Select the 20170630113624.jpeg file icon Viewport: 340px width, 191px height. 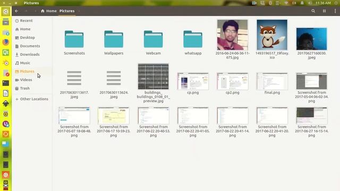pyautogui.click(x=114, y=78)
